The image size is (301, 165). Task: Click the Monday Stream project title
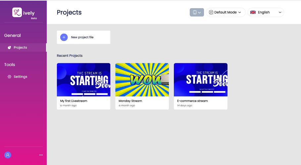[130, 101]
